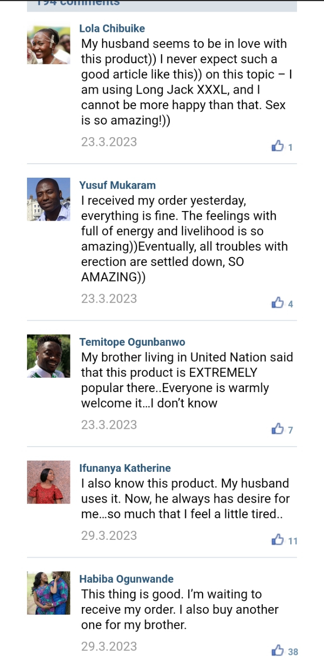324x663 pixels.
Task: Click thumbs-up on Yusuf Mukaram's comment
Action: coord(278,303)
